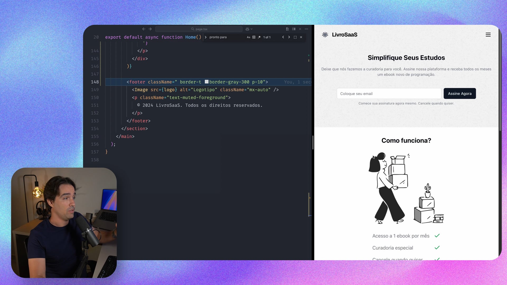Click the page.tsx search command bar

(199, 29)
